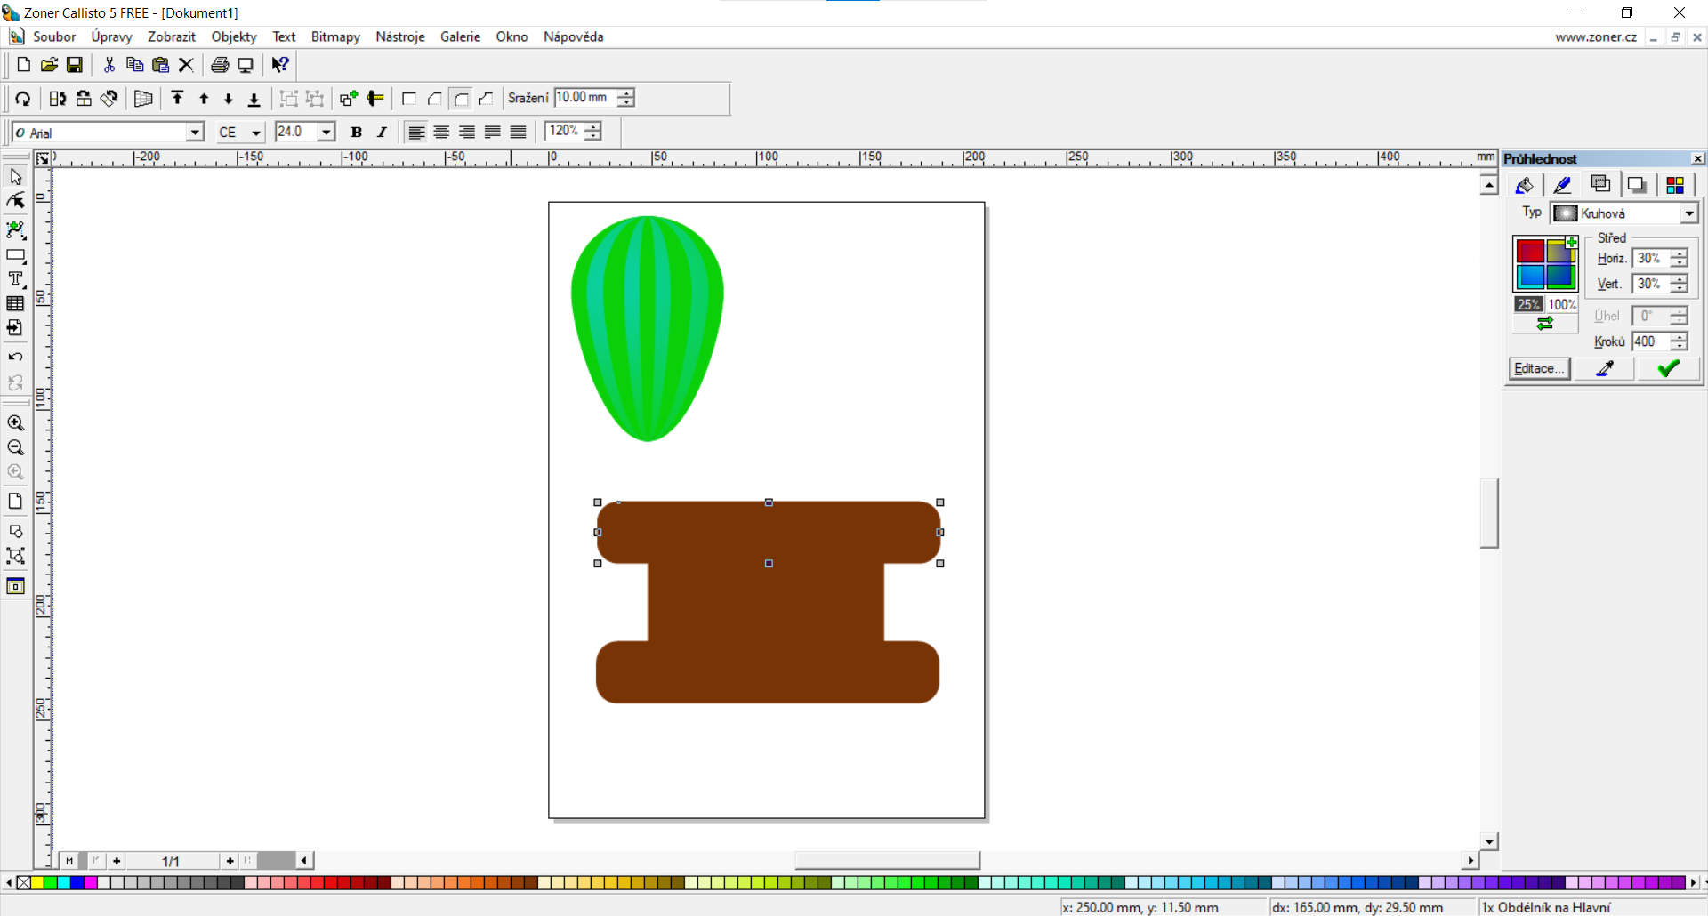
Task: Select the curve drawing tool
Action: pos(16,230)
